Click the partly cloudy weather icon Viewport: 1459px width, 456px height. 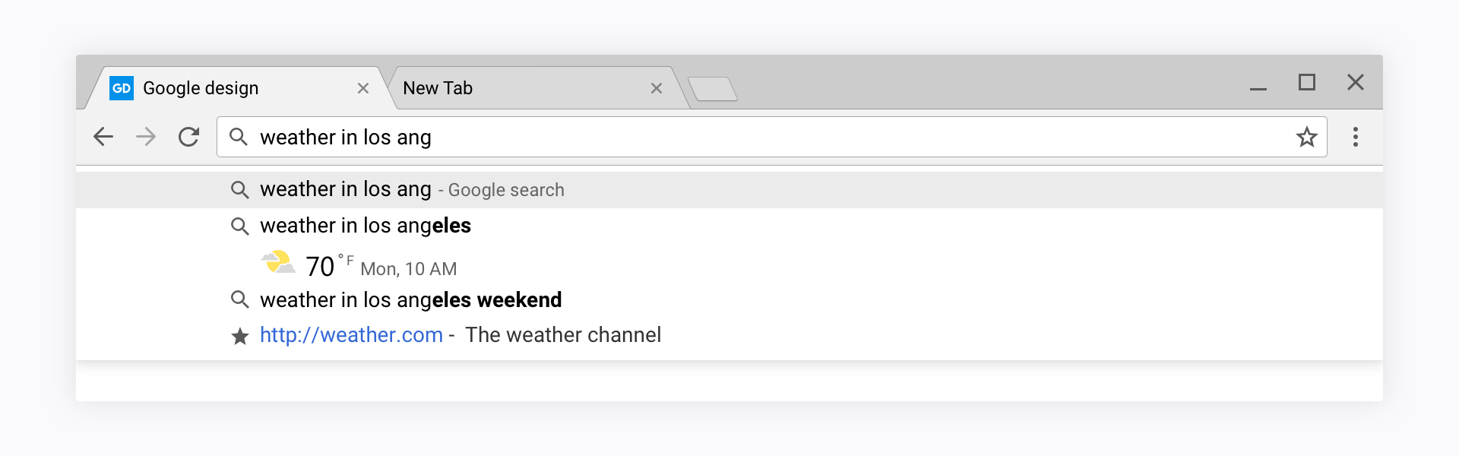(x=278, y=263)
